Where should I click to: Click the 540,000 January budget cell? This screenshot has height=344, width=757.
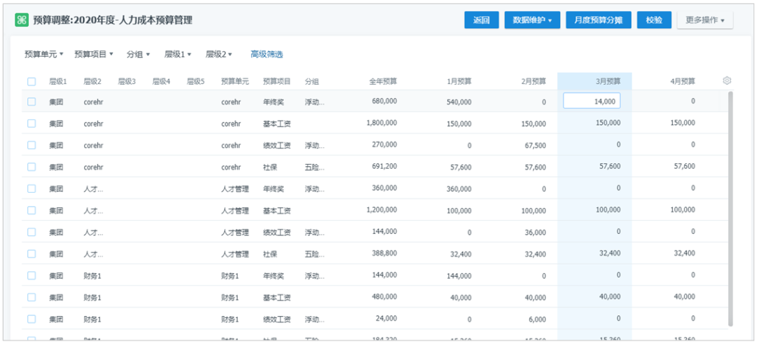458,102
